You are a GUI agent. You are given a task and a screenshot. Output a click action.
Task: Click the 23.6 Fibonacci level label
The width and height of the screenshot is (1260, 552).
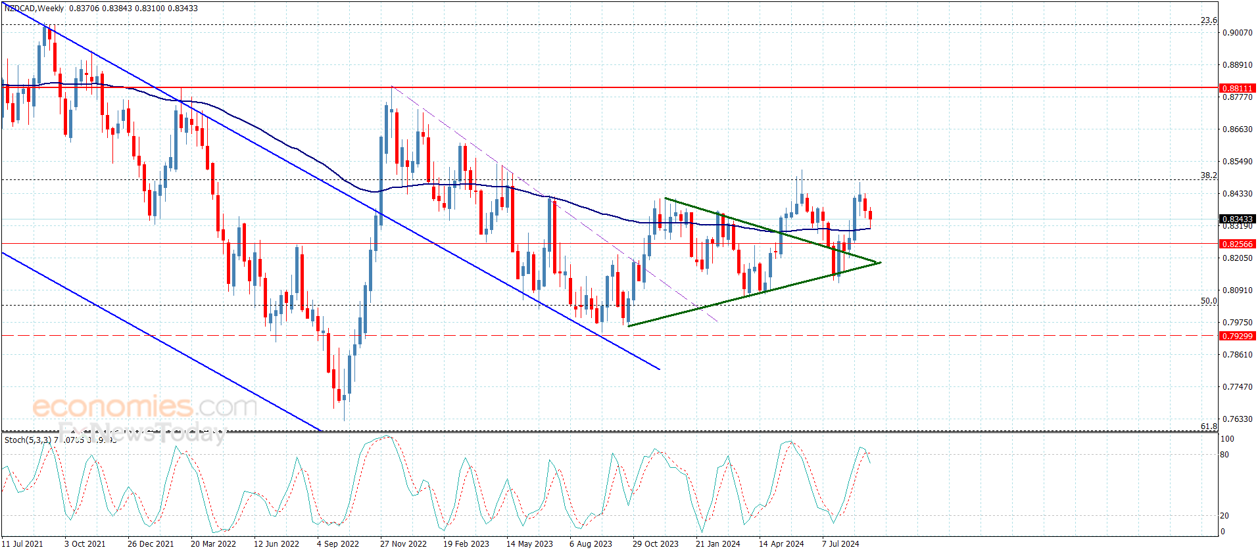(x=1209, y=20)
